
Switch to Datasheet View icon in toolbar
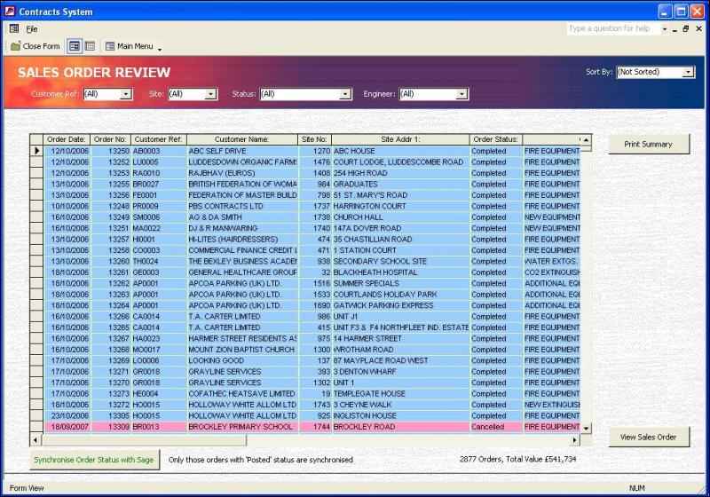pyautogui.click(x=90, y=46)
